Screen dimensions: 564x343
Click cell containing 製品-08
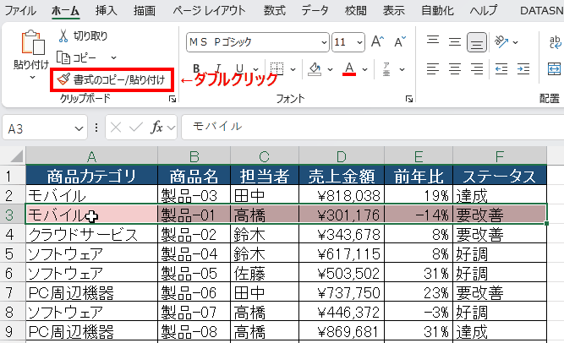click(x=194, y=331)
